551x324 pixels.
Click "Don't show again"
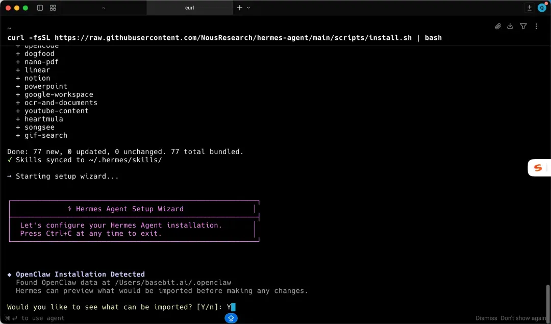click(523, 318)
